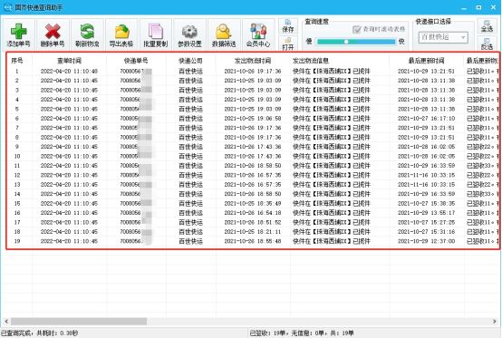Open 参数设置 gear settings
Screen dimensions: 502x338
(x=190, y=34)
